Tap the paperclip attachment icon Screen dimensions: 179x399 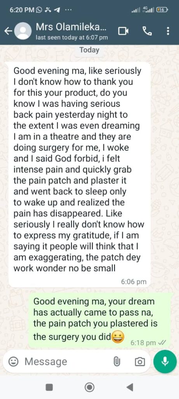click(x=116, y=362)
